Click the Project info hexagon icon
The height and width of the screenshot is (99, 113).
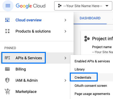coord(87,39)
